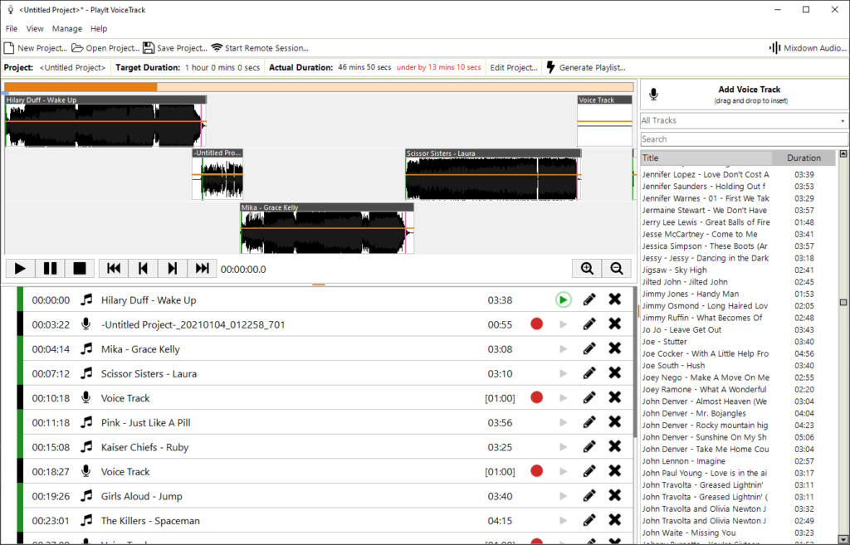Go to next item in transport

(173, 269)
